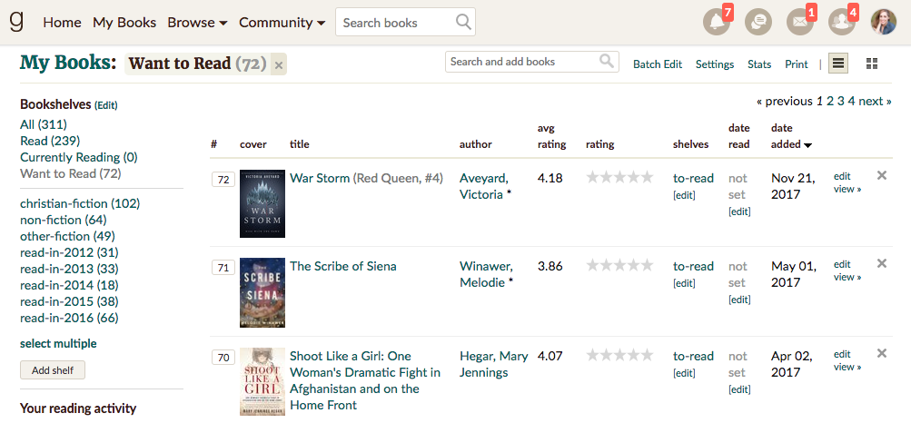Open the My Books tab
This screenshot has height=423, width=911.
pos(124,23)
